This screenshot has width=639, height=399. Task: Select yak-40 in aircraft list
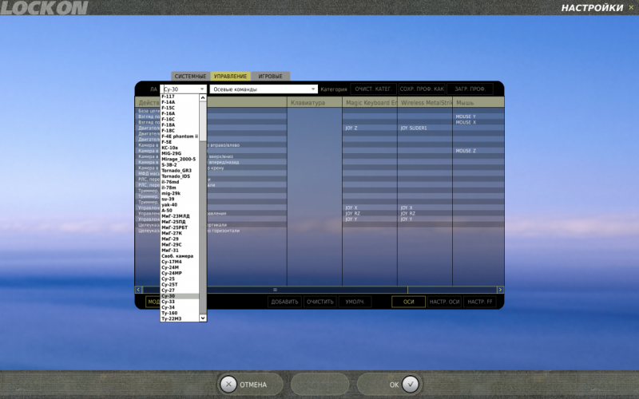[x=180, y=205]
